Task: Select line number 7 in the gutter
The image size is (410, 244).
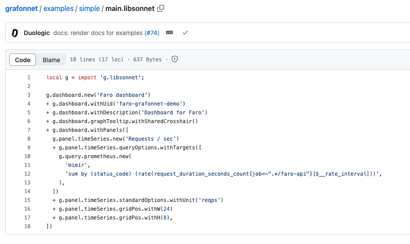Action: click(x=29, y=130)
